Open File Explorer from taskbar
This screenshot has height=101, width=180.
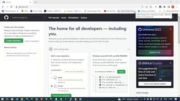(22, 99)
